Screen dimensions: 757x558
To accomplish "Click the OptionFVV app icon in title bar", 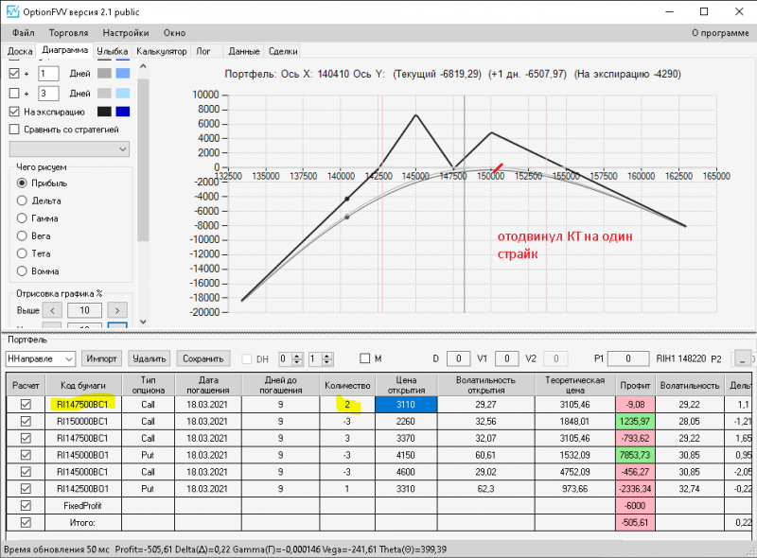I will coord(12,11).
